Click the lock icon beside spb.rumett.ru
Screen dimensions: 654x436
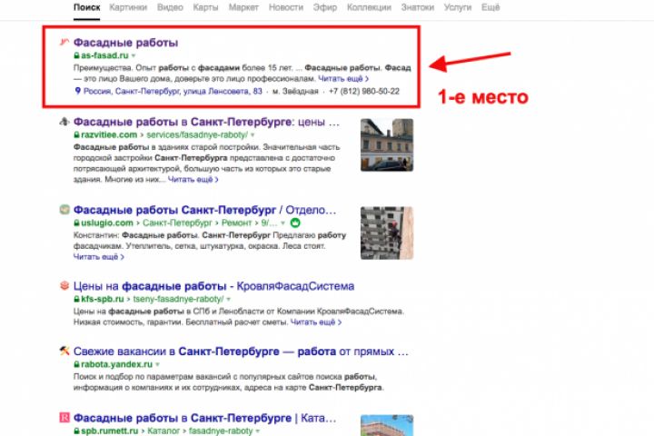(76, 431)
